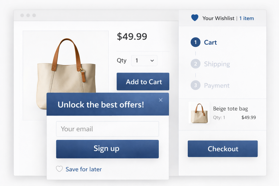Click the large tote bag product image
This screenshot has height=186, width=279.
[x=66, y=73]
